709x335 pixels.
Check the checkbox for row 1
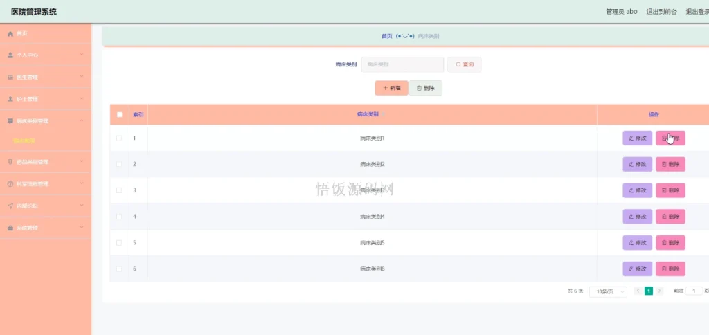pos(119,138)
